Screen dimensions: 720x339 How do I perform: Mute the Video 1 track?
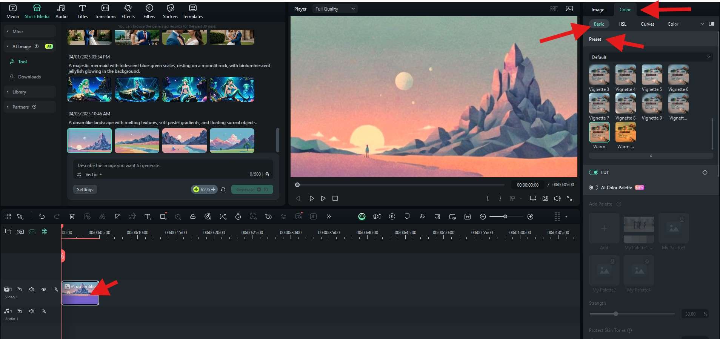click(32, 290)
